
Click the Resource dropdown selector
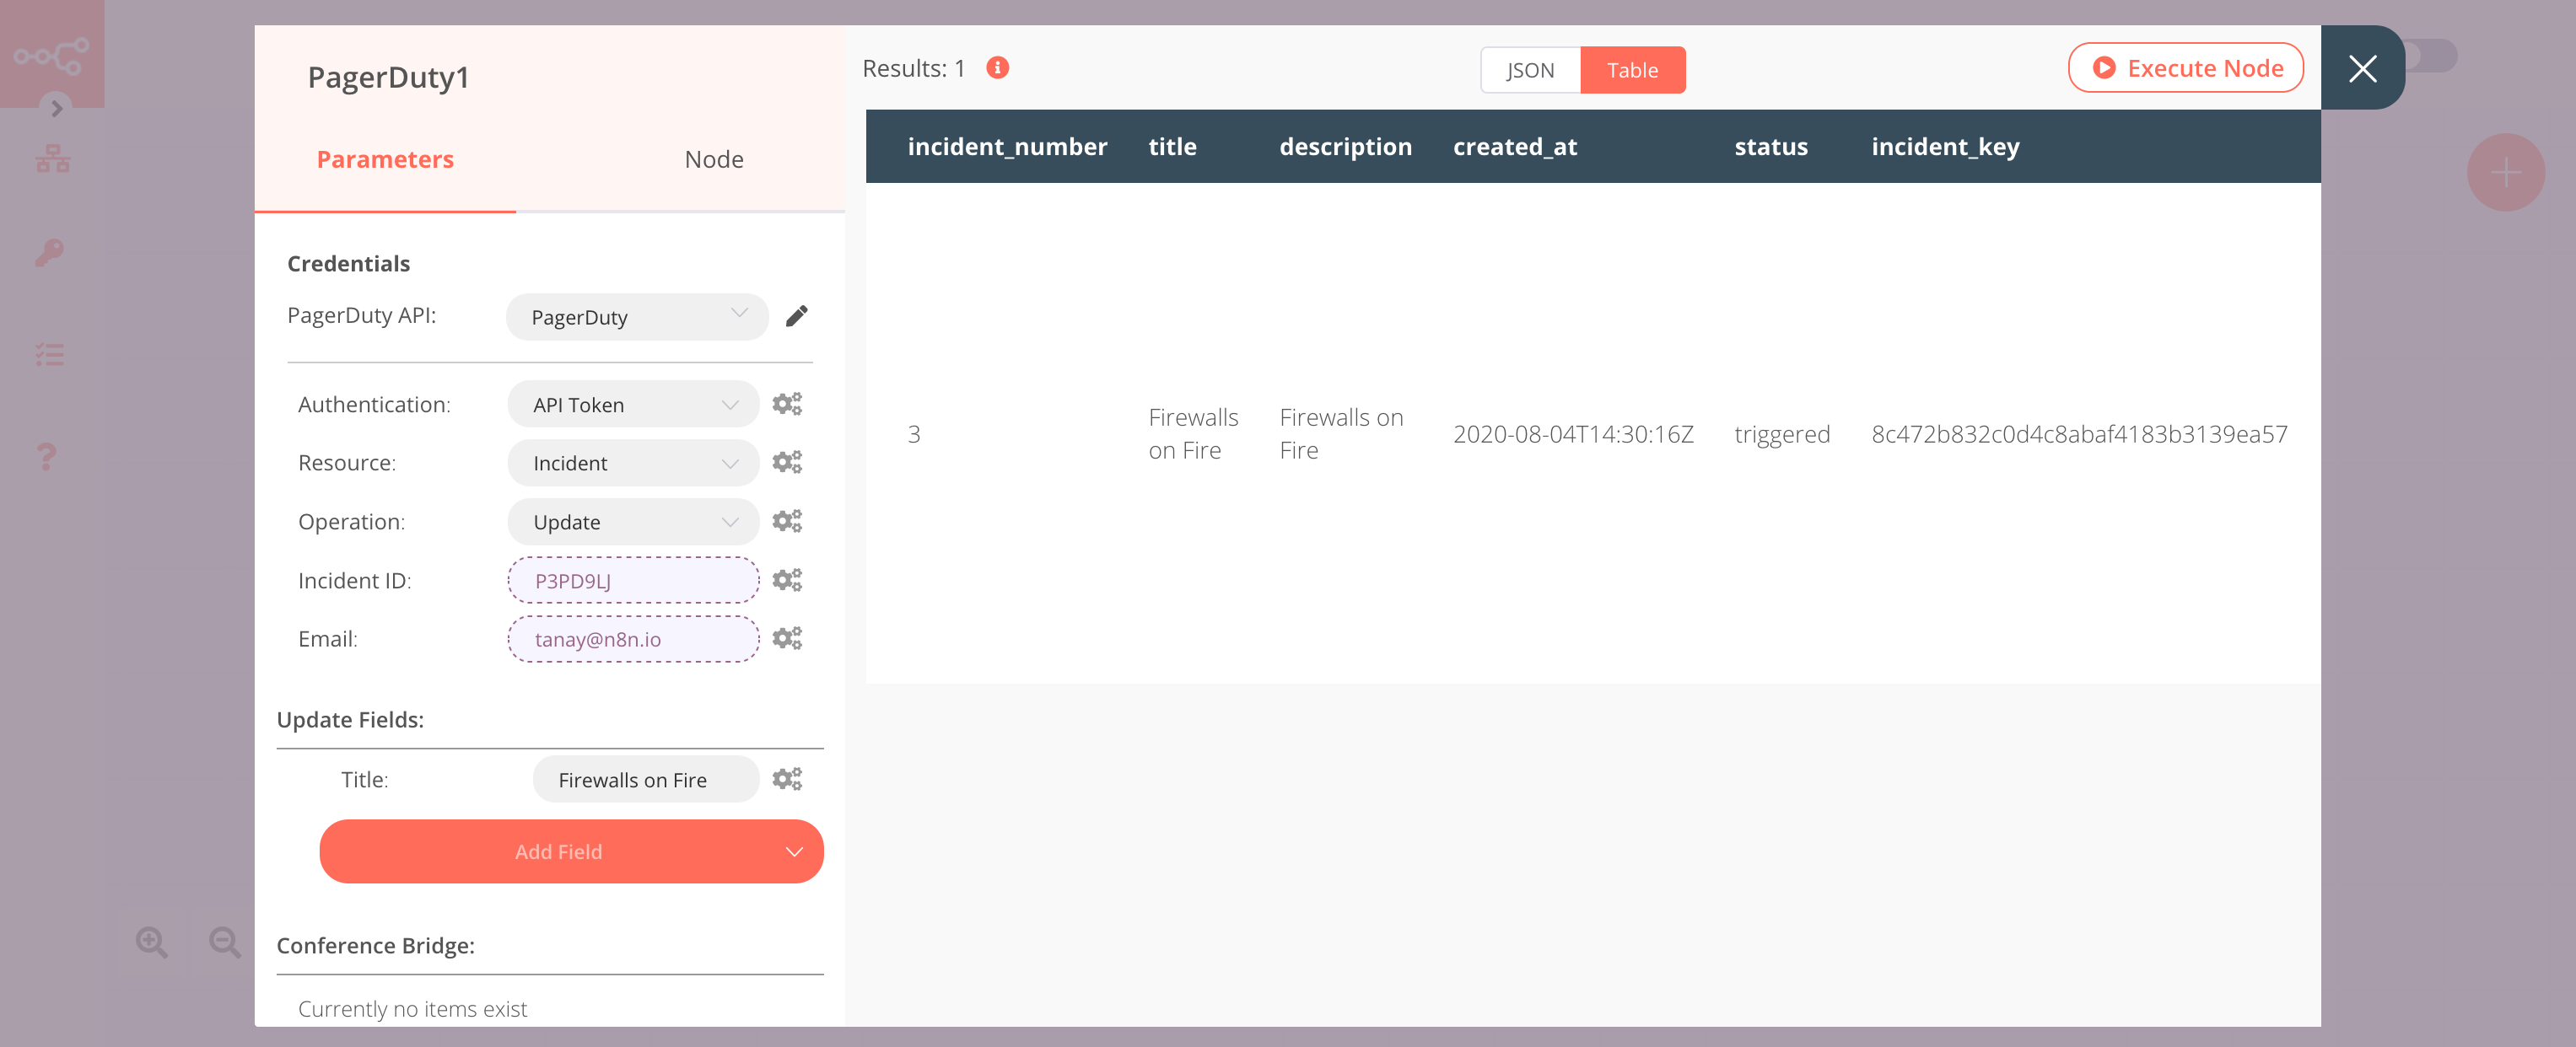pos(633,463)
